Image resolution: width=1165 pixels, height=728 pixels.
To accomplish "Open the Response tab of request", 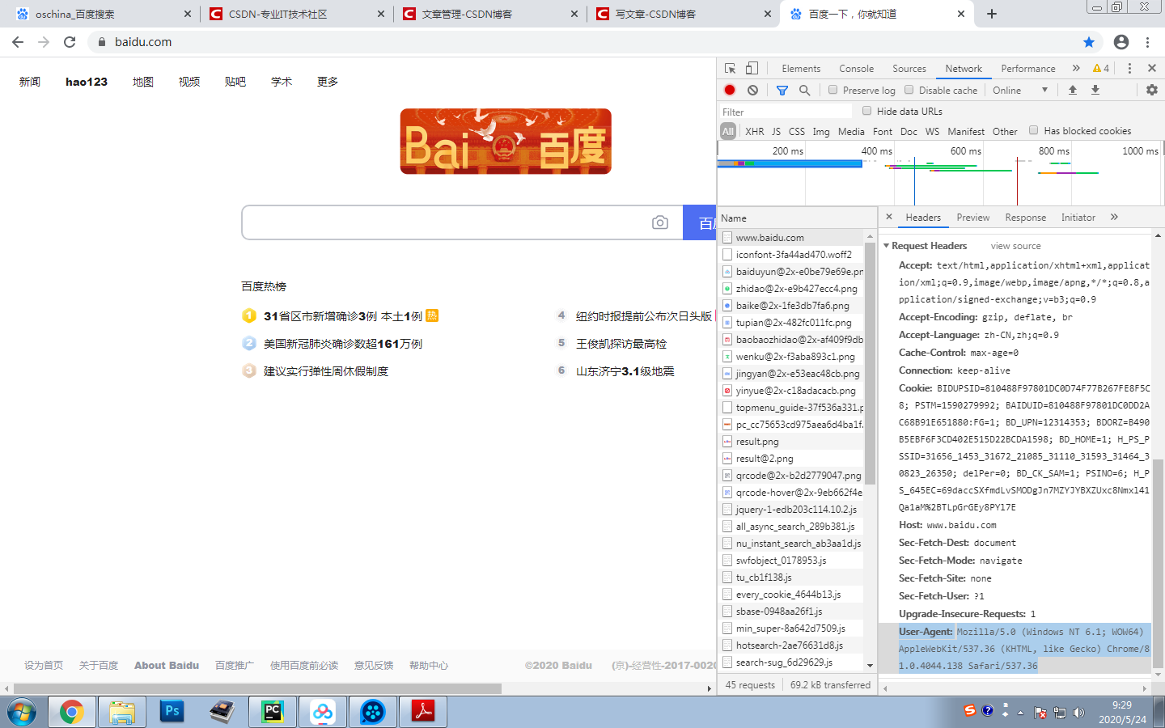I will pos(1025,218).
